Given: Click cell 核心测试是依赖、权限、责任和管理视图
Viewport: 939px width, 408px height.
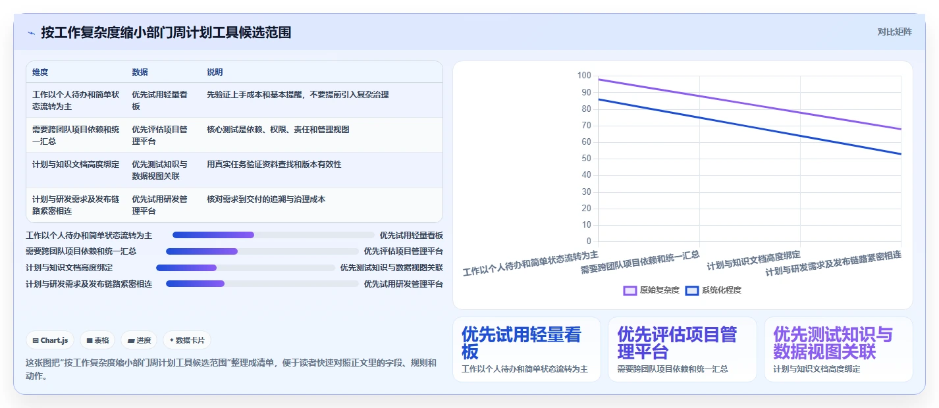Looking at the screenshot, I should [x=321, y=135].
